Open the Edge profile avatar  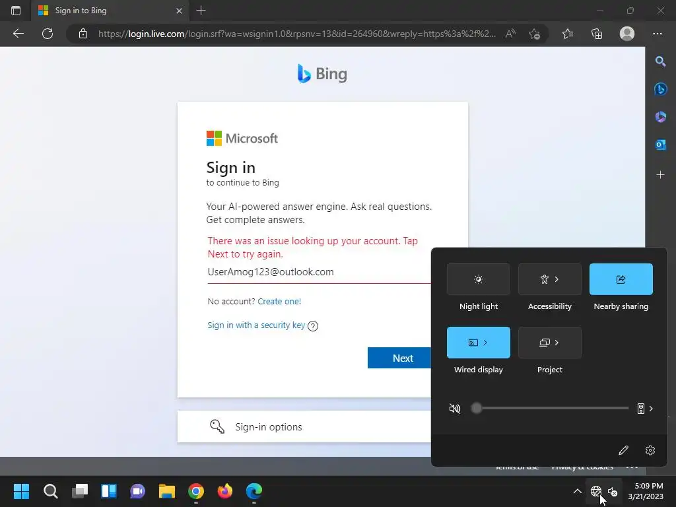click(627, 34)
